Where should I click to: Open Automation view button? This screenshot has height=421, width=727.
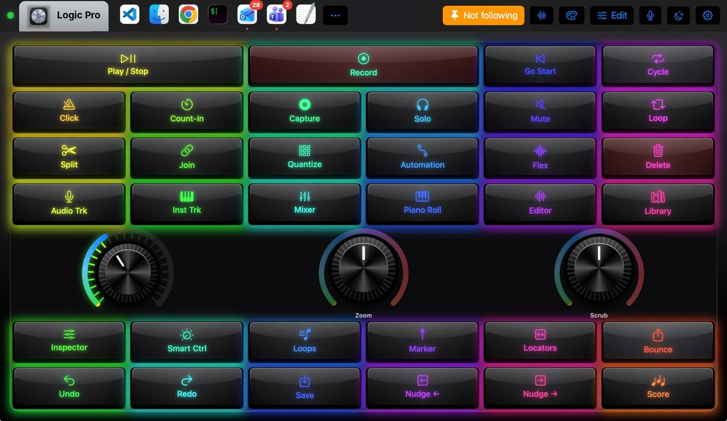coord(423,158)
